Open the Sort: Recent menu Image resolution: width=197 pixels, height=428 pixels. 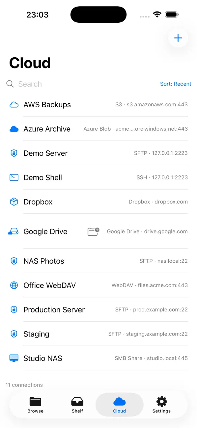click(x=176, y=84)
